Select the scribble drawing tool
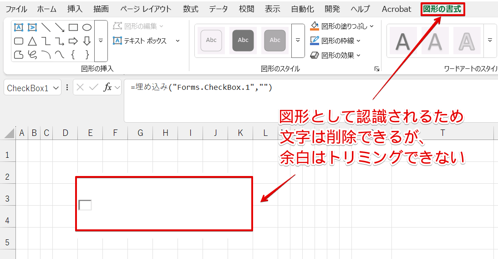This screenshot has width=498, height=259. (x=32, y=55)
